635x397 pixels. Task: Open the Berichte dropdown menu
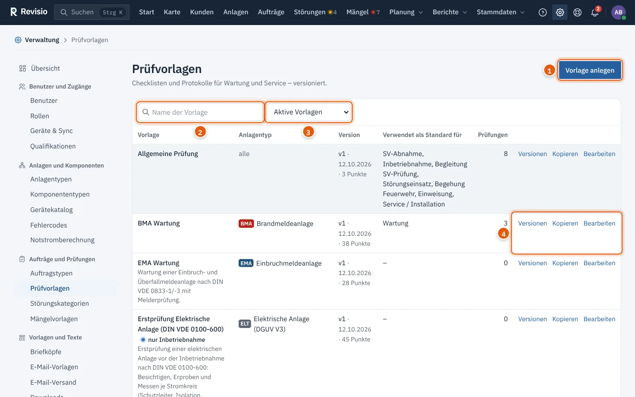pyautogui.click(x=450, y=12)
